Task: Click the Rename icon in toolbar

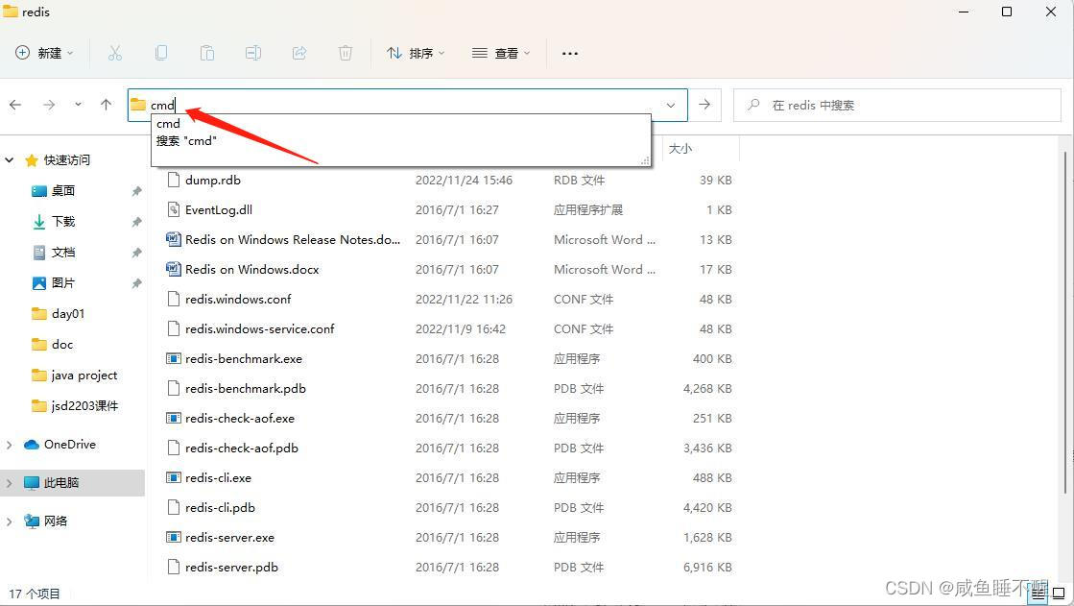Action: [x=252, y=53]
